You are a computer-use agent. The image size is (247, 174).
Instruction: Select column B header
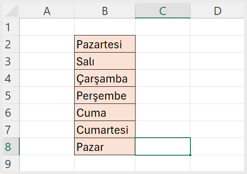pos(105,11)
